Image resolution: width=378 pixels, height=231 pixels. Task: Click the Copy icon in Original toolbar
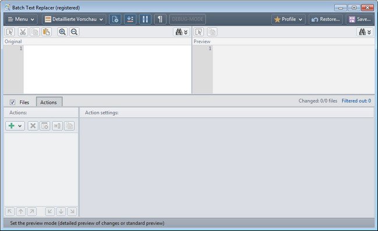[35, 32]
